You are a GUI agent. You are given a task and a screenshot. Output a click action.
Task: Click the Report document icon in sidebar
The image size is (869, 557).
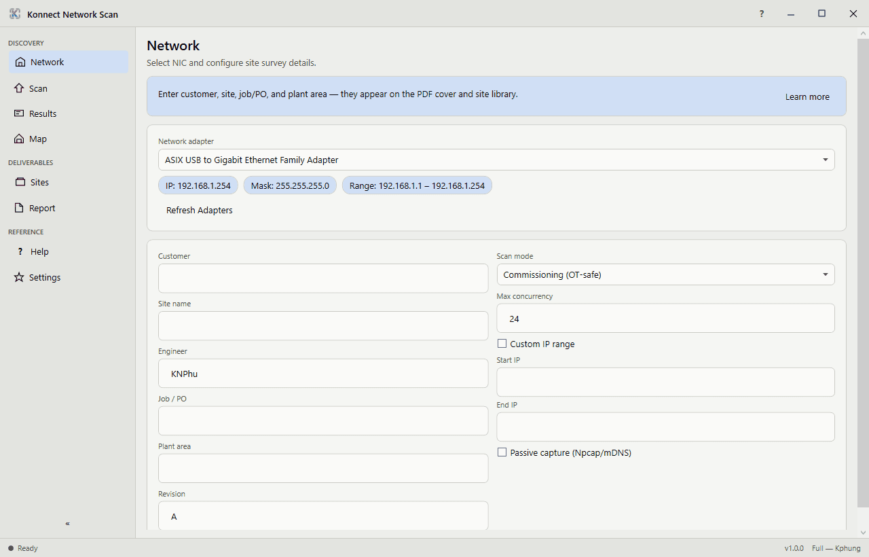pos(19,208)
